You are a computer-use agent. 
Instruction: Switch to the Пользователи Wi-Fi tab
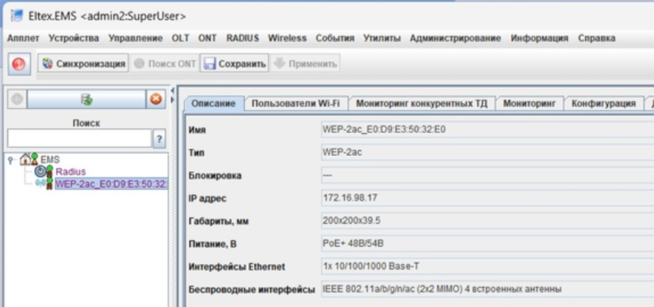click(x=295, y=104)
